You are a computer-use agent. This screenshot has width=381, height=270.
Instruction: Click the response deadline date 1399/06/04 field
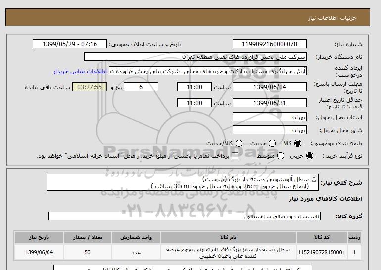[270, 87]
